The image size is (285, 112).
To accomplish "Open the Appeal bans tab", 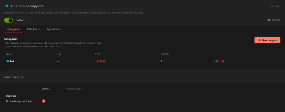I will coord(54,29).
